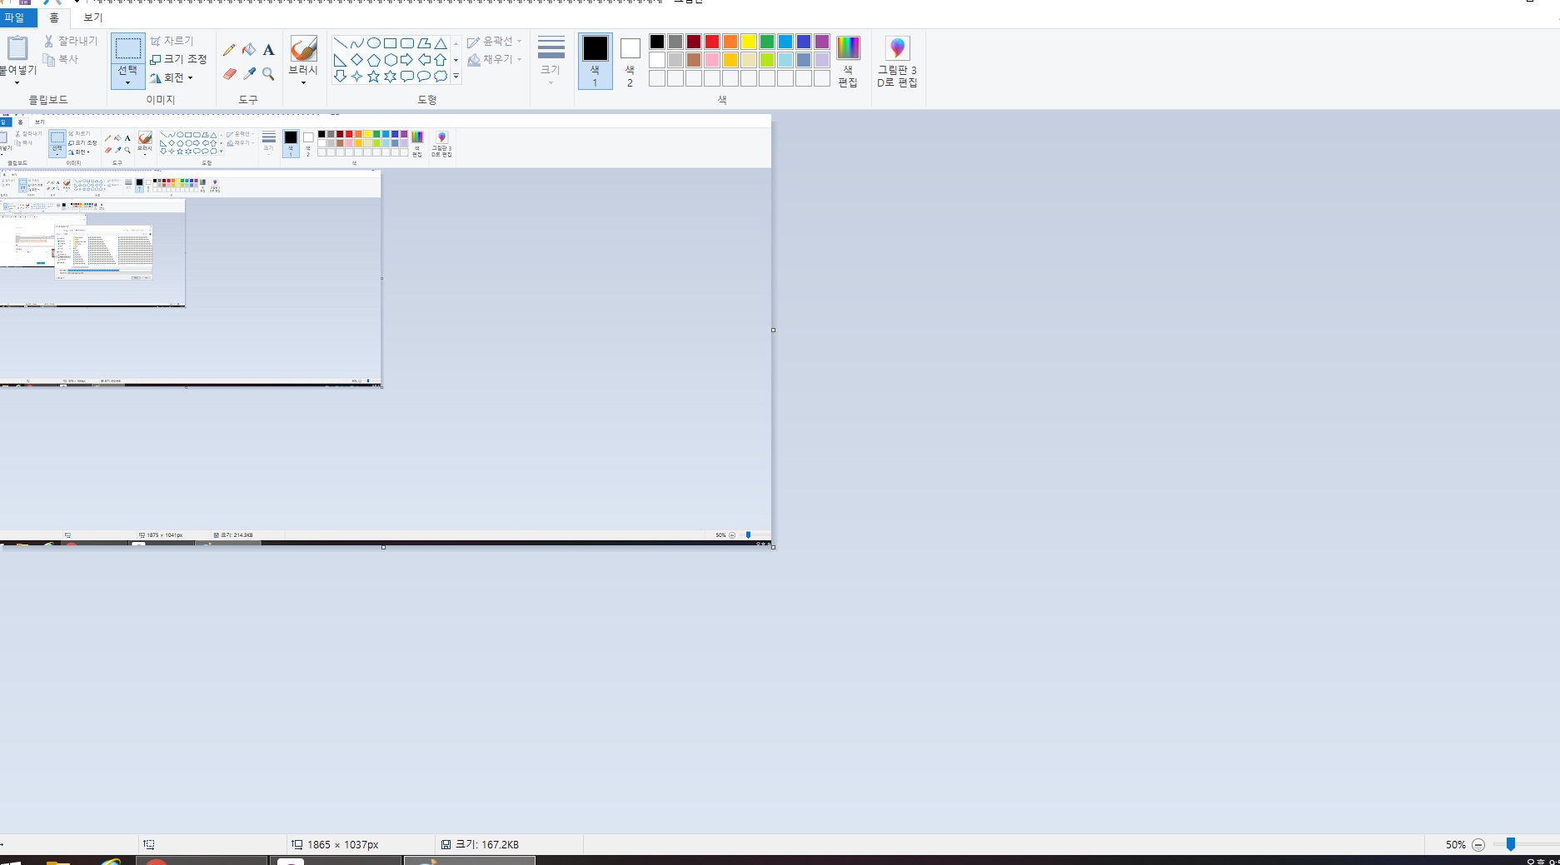This screenshot has width=1560, height=865.
Task: Switch to the Home (홈) tab
Action: pos(54,17)
